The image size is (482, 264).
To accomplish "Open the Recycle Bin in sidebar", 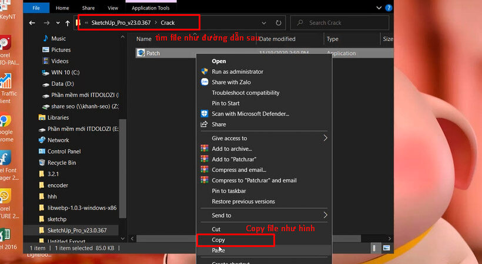I will coord(61,163).
